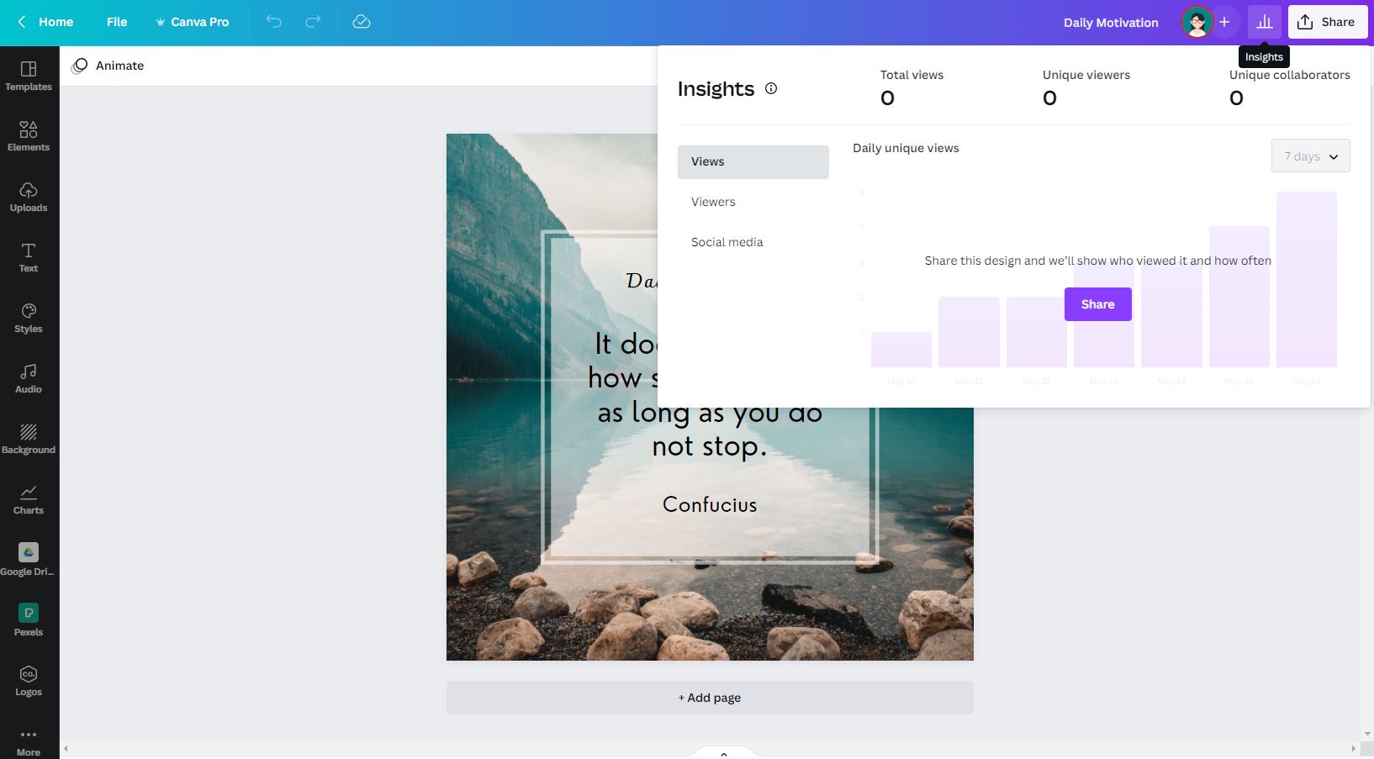
Task: Click Add page below the design
Action: pyautogui.click(x=709, y=697)
